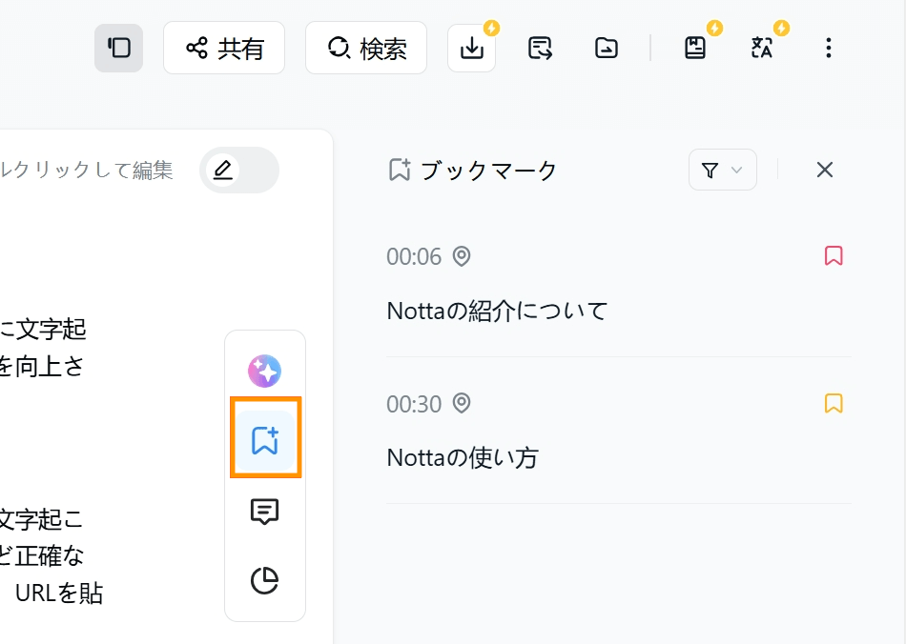Click the 共有 share button
Viewport: 906px width, 644px height.
[224, 48]
